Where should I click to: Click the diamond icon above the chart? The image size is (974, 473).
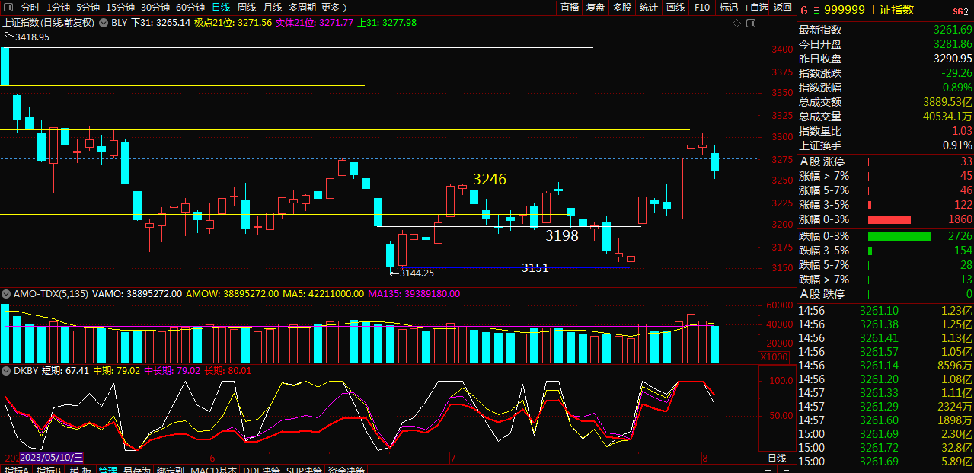coord(736,24)
